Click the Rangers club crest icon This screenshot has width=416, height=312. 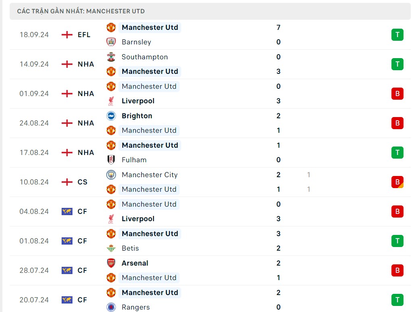point(111,307)
